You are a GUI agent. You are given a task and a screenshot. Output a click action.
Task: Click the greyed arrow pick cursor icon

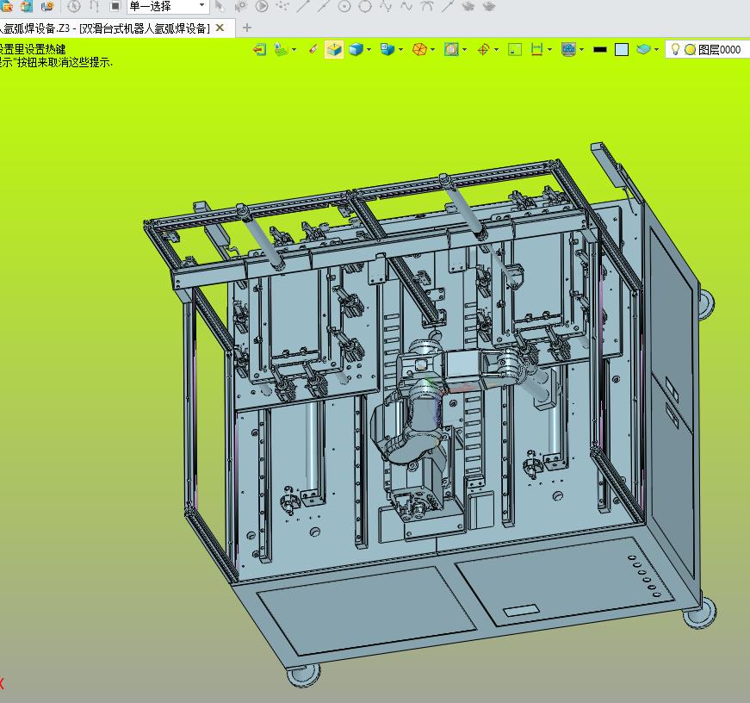click(220, 6)
